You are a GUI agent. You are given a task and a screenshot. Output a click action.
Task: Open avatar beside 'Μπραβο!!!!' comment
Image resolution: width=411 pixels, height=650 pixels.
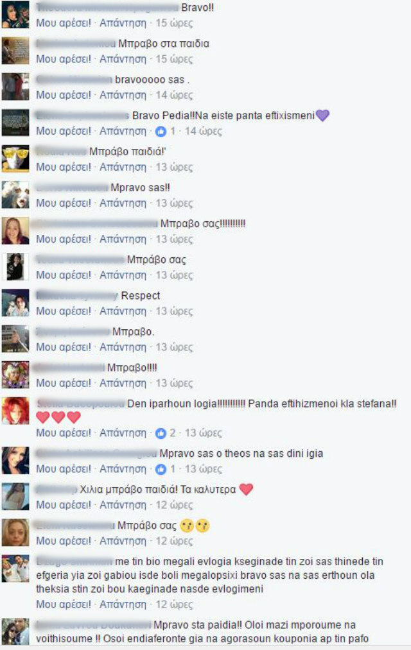15,375
